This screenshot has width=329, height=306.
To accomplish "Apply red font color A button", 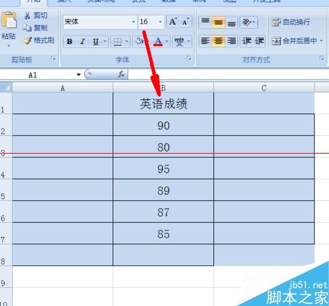I will tap(158, 41).
